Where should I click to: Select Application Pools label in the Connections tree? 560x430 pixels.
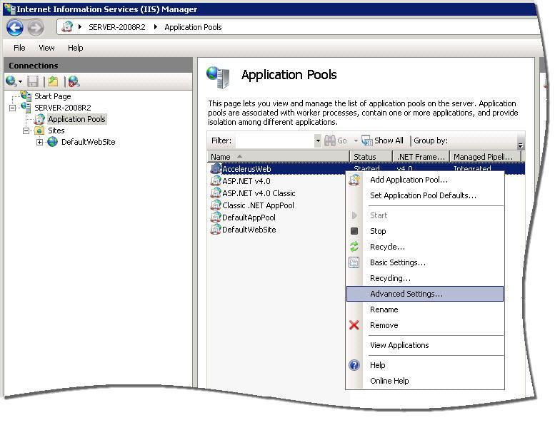coord(76,119)
